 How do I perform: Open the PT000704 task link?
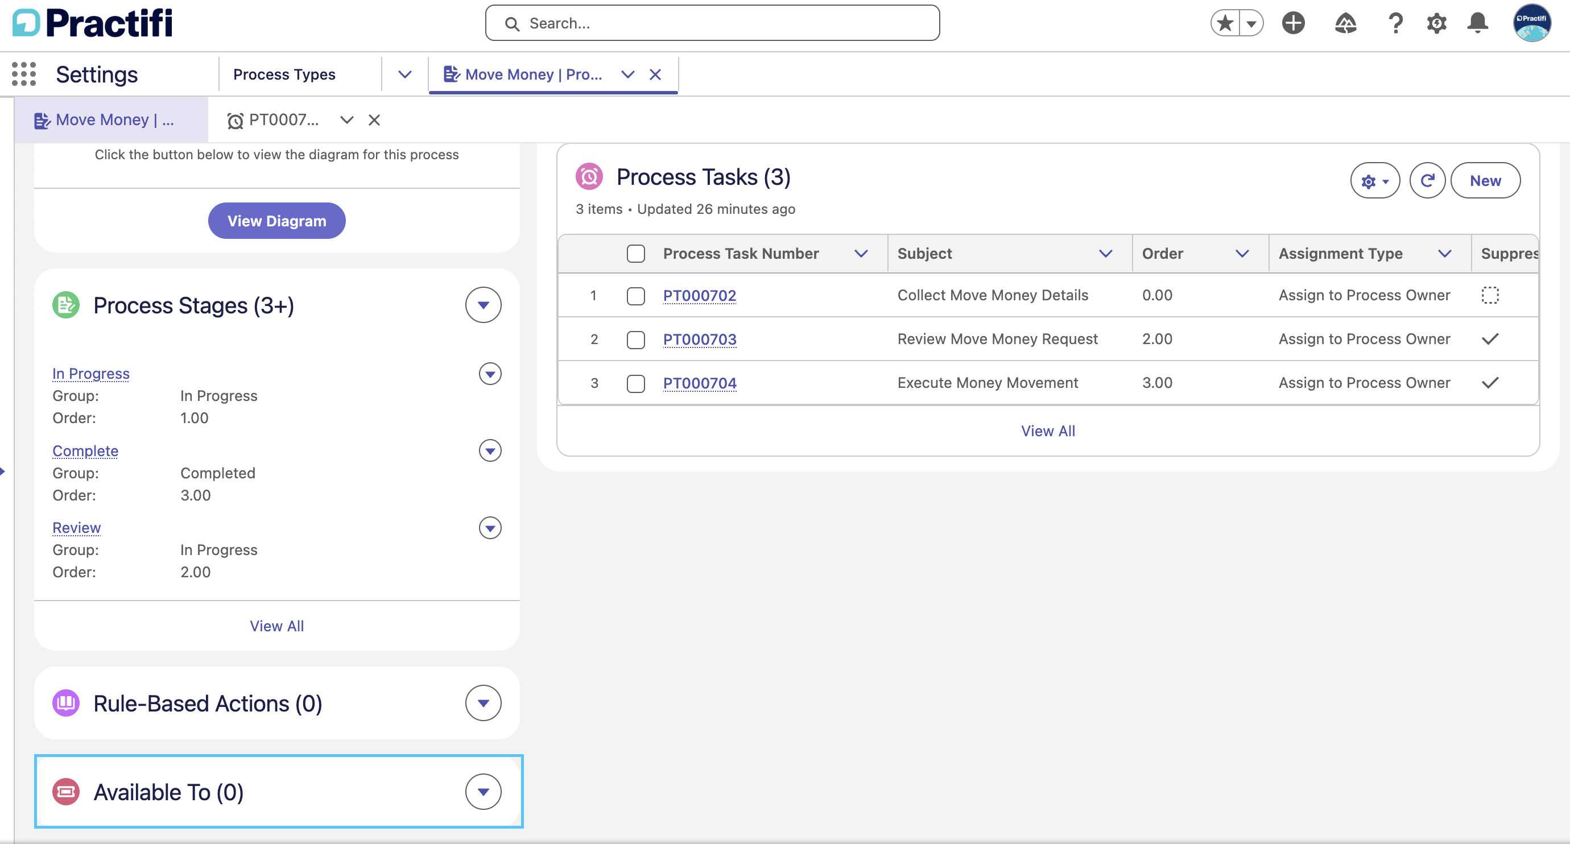(x=700, y=383)
